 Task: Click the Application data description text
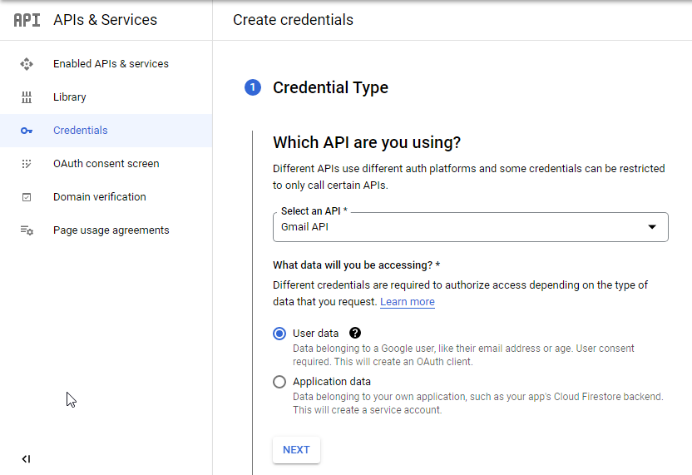(x=478, y=403)
